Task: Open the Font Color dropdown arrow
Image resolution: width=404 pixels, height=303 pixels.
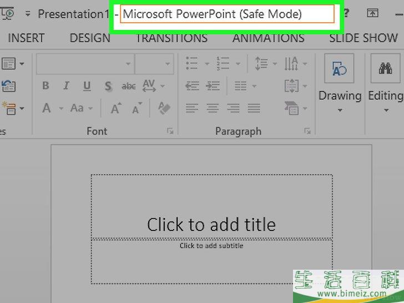Action: 61,108
